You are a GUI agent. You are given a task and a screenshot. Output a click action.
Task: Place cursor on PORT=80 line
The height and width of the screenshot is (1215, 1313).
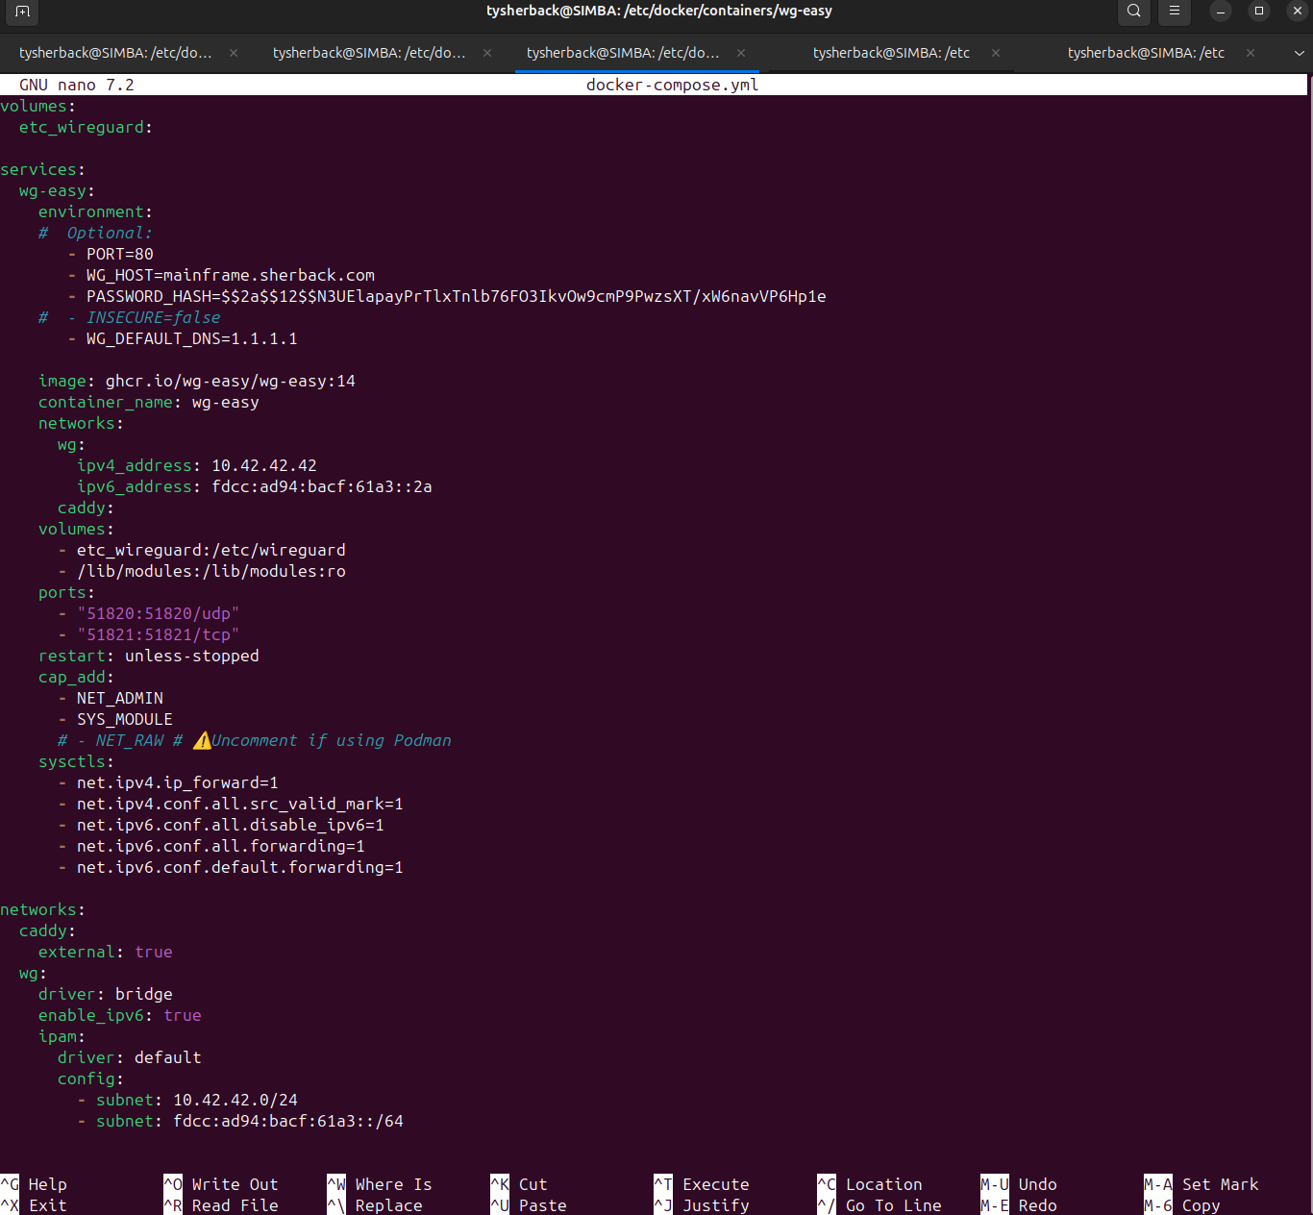111,254
